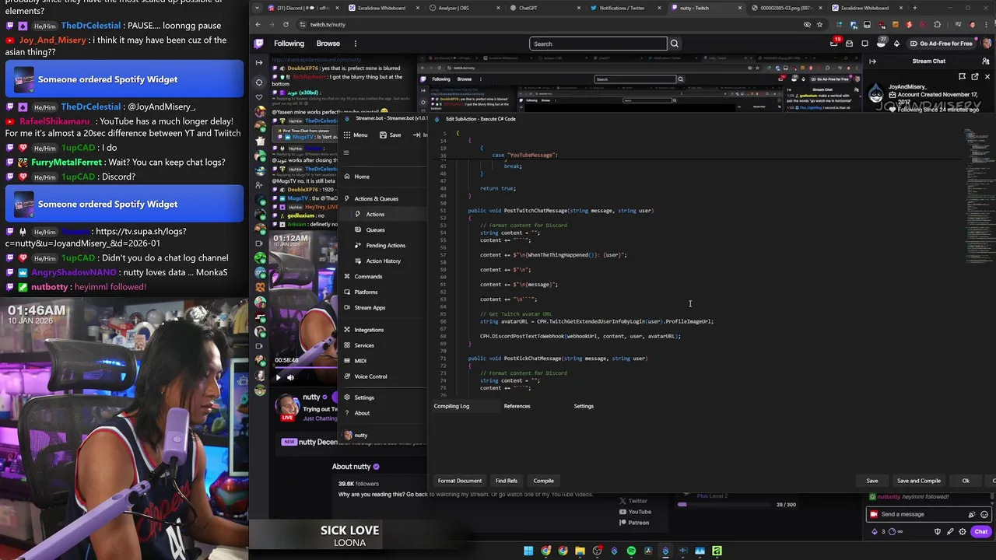Open the chat emote picker icon
This screenshot has width=996, height=560.
(x=984, y=514)
